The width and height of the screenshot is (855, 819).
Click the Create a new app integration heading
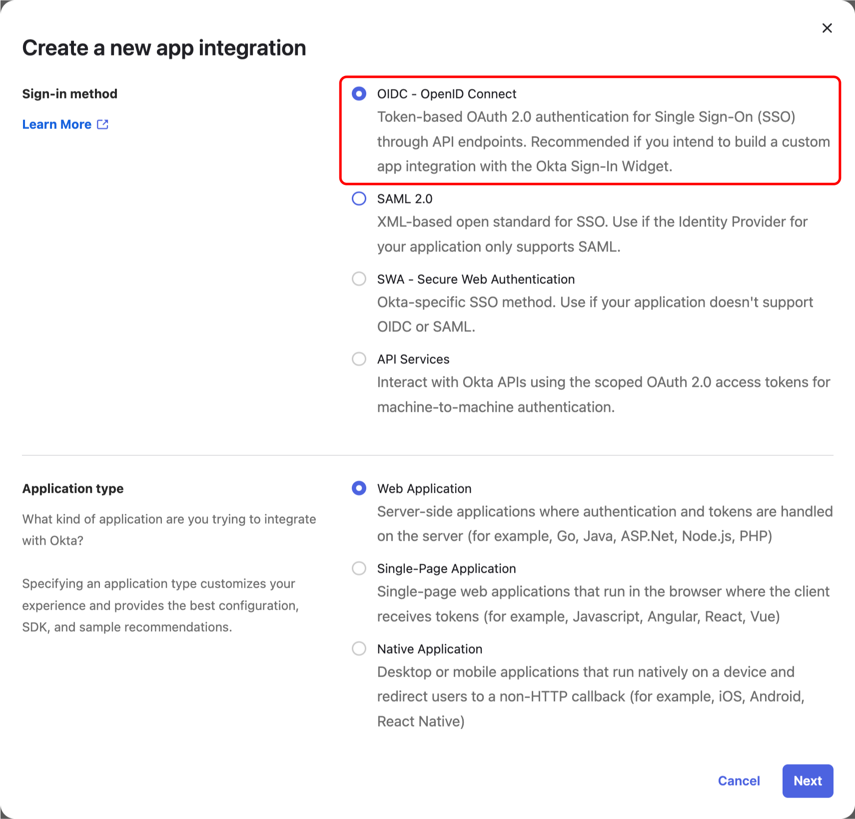click(x=164, y=47)
